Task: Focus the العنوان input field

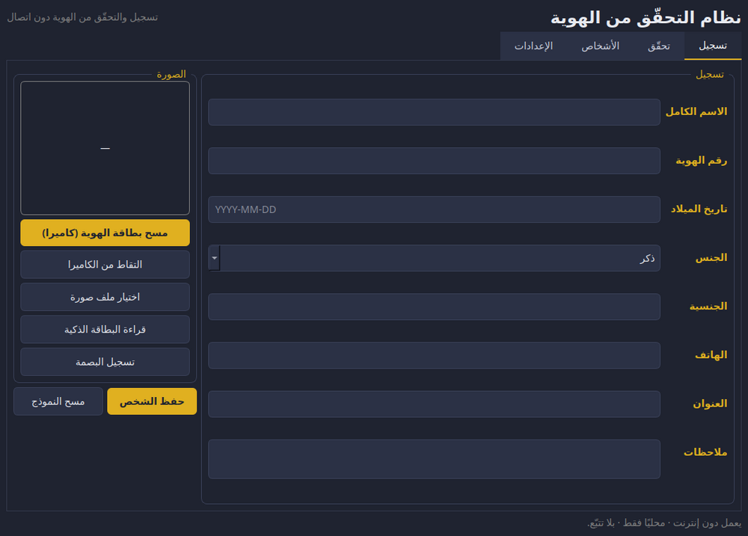Action: [x=434, y=404]
